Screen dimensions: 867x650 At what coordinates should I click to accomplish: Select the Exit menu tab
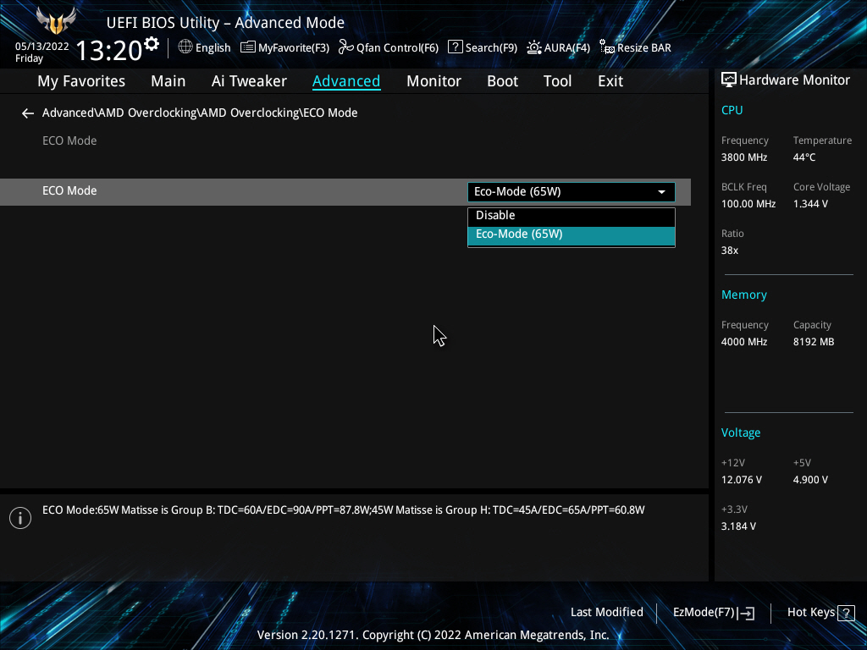610,81
